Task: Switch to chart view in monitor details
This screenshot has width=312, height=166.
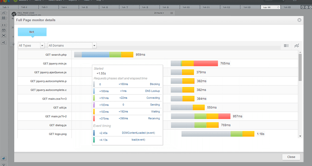Action: click(296, 46)
